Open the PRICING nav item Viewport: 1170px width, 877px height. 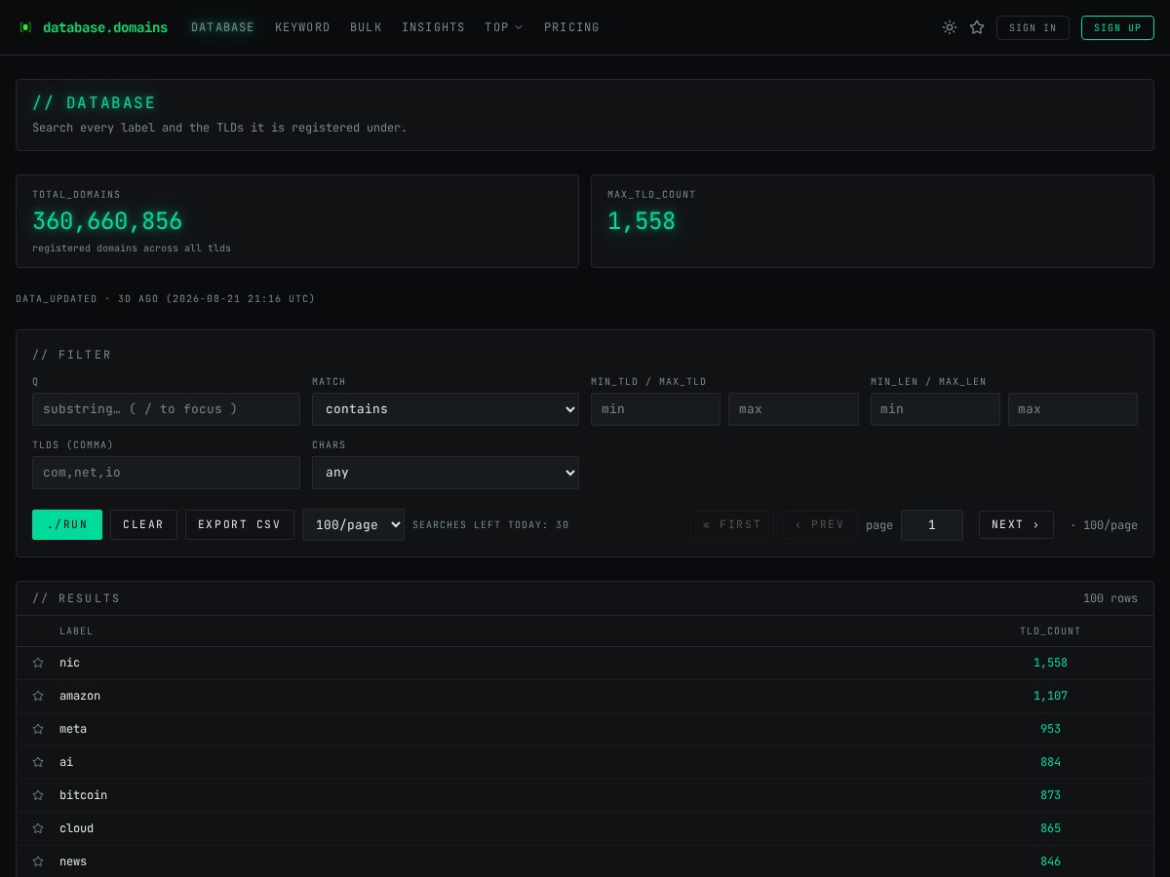571,27
